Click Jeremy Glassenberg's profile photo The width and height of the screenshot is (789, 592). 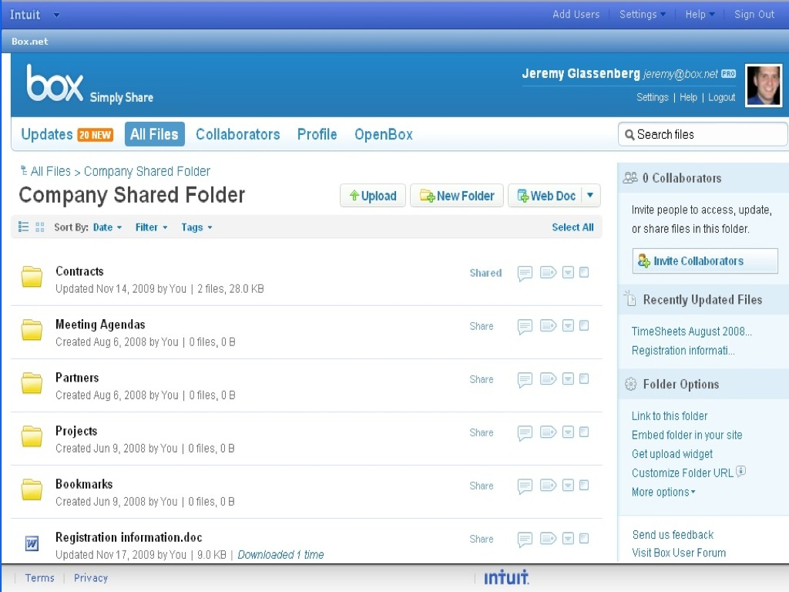tap(764, 85)
